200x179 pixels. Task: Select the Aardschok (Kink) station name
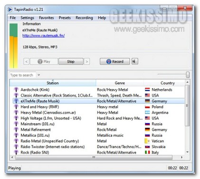(x=35, y=89)
